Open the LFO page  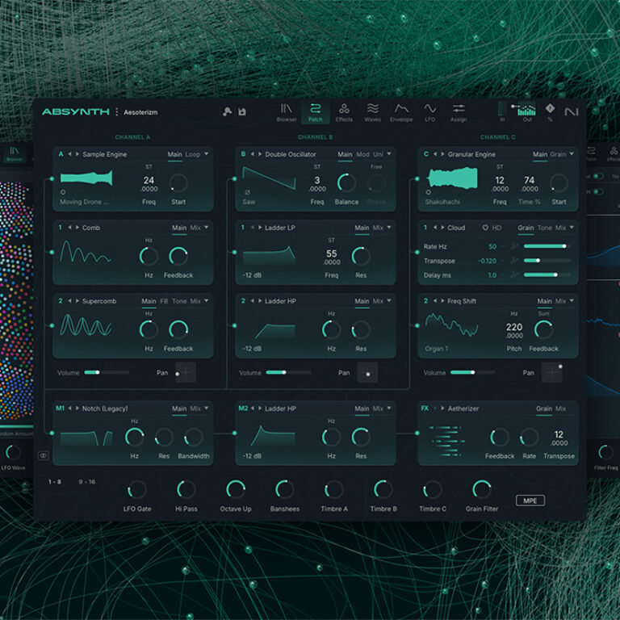[429, 111]
